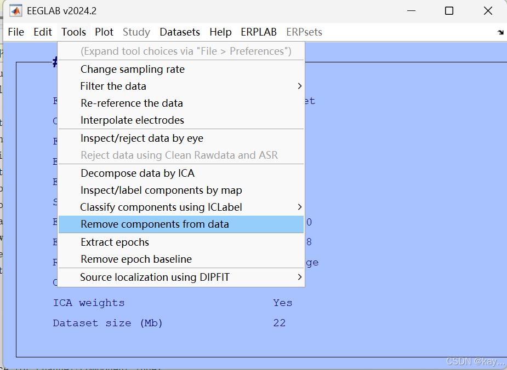The height and width of the screenshot is (370, 507).
Task: Open the Plot menu
Action: (104, 32)
